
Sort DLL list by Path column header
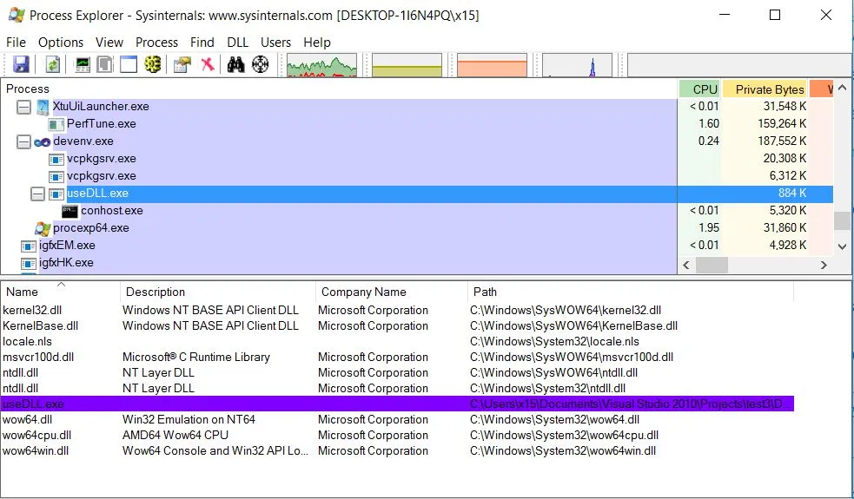tap(631, 292)
